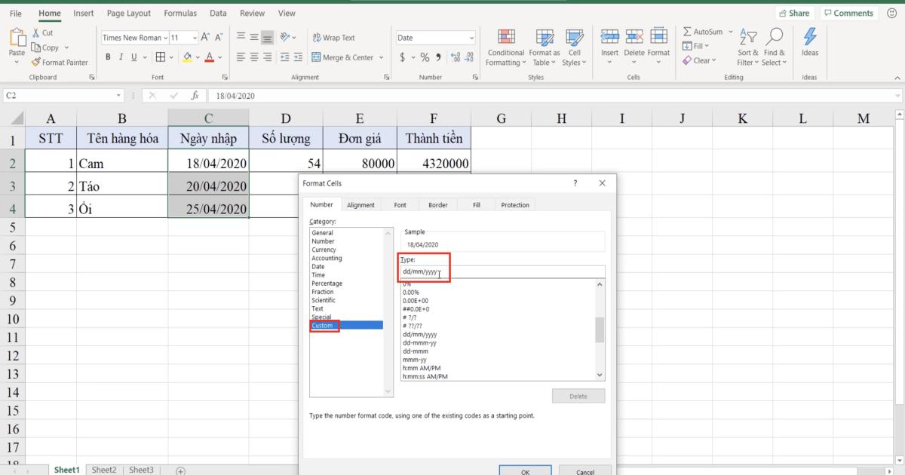Open the Fill Color dropdown arrow
Screen dimensions: 905x475
tap(197, 57)
